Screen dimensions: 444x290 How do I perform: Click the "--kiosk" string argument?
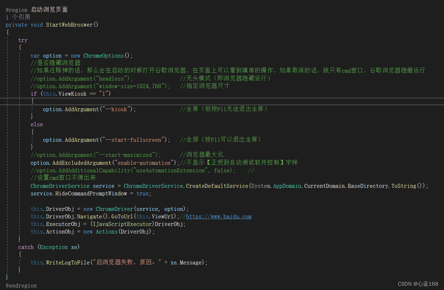pyautogui.click(x=115, y=109)
